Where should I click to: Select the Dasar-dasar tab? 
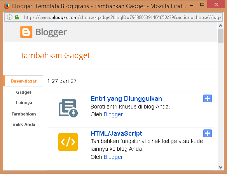[24, 81]
